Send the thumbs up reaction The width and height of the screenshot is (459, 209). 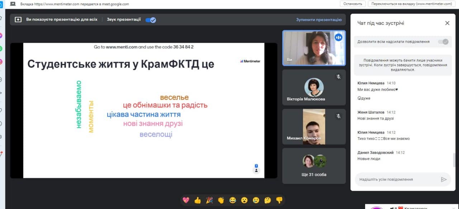(x=198, y=200)
